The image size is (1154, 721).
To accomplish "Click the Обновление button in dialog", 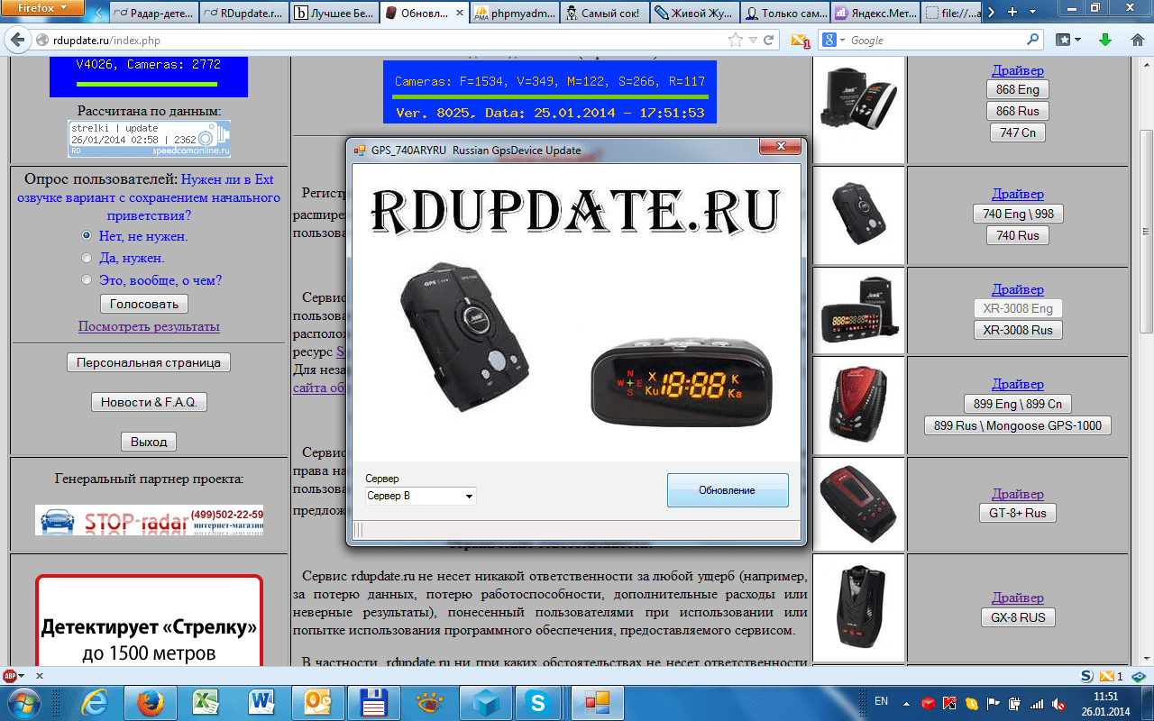I will click(x=728, y=490).
